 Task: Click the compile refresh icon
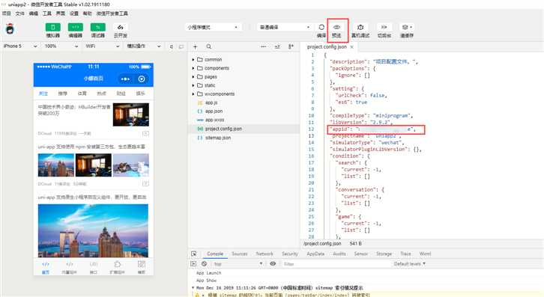point(321,27)
